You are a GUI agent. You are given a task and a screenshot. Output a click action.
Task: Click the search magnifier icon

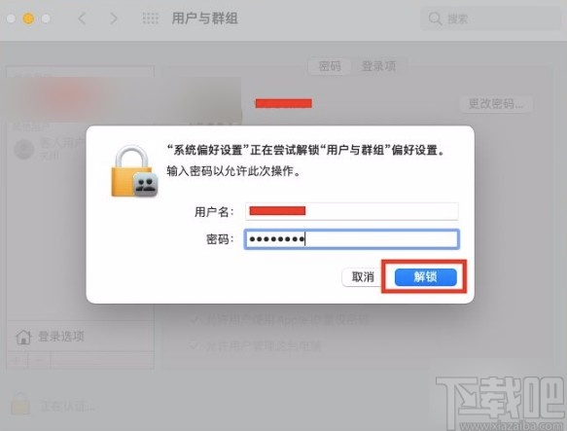(435, 18)
